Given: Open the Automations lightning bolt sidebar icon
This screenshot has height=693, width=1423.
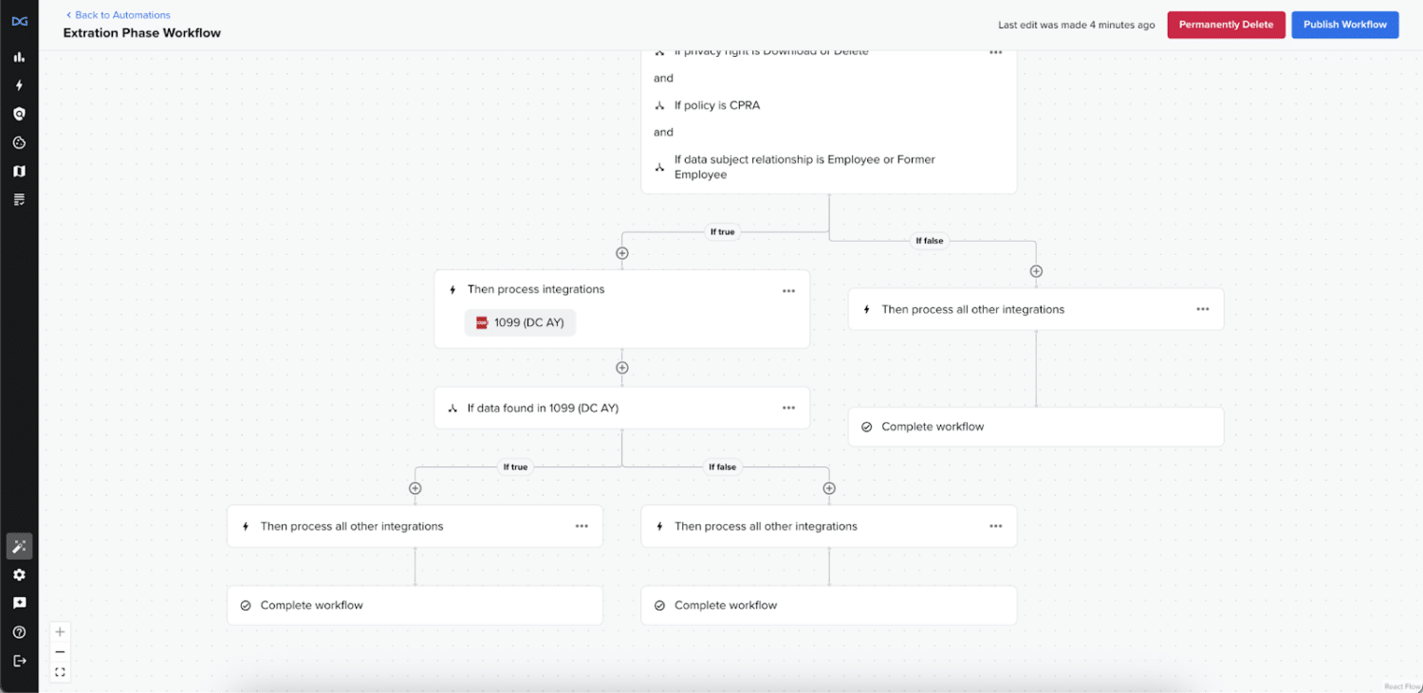Looking at the screenshot, I should [19, 85].
